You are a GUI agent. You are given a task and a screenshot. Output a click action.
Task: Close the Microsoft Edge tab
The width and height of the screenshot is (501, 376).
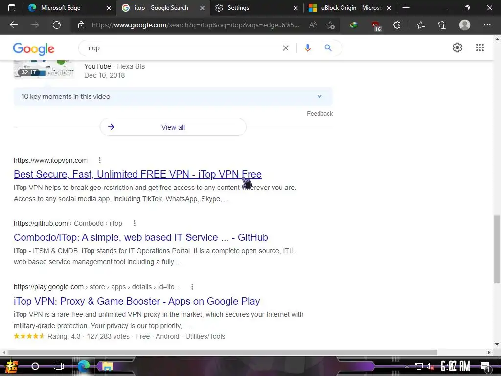109,8
